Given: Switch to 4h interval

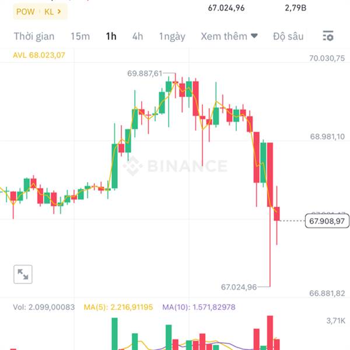Looking at the screenshot, I should point(138,36).
